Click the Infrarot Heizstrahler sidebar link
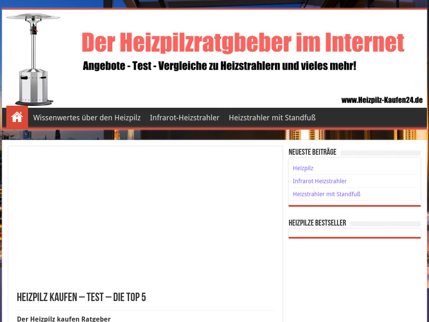Image resolution: width=429 pixels, height=322 pixels. (320, 181)
